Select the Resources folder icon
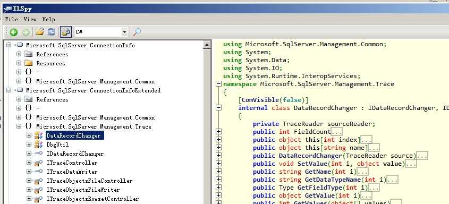 point(28,63)
